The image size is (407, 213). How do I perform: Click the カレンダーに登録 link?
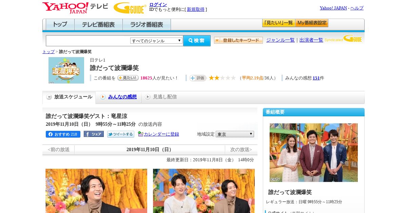[161, 134]
